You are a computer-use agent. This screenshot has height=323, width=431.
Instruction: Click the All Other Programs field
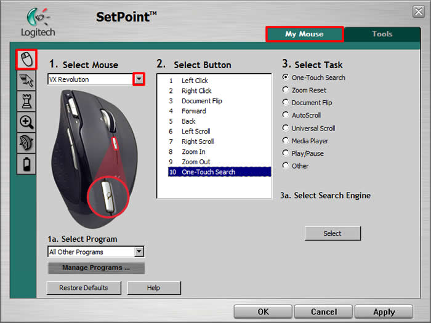pos(91,252)
